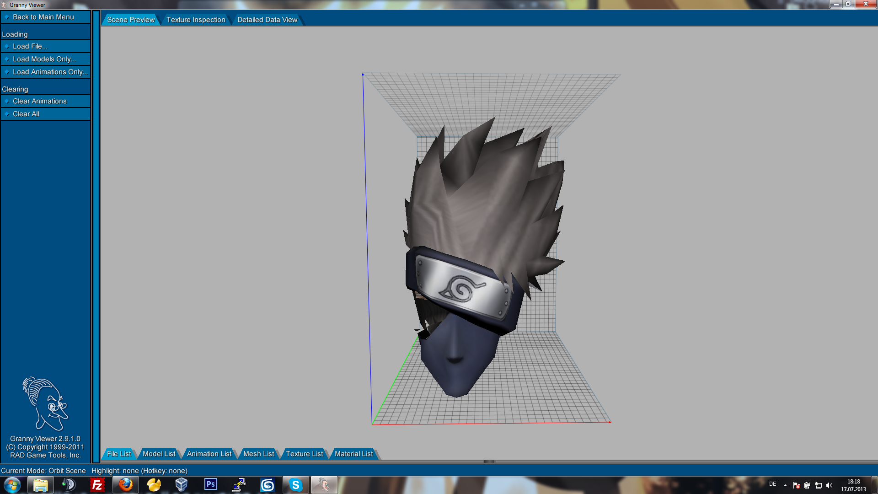Click the 'Loading' section heading
Screen dimensions: 878x494
[x=15, y=34]
